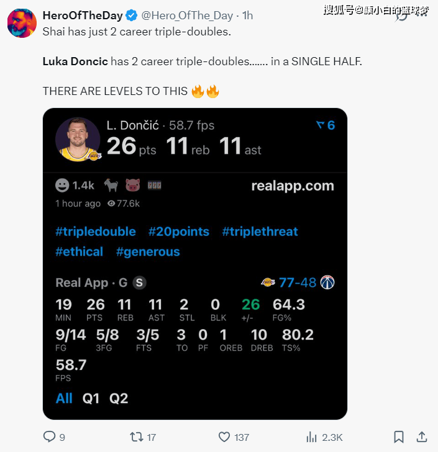438x452 pixels.
Task: Visit the realapp.com link
Action: (x=293, y=186)
